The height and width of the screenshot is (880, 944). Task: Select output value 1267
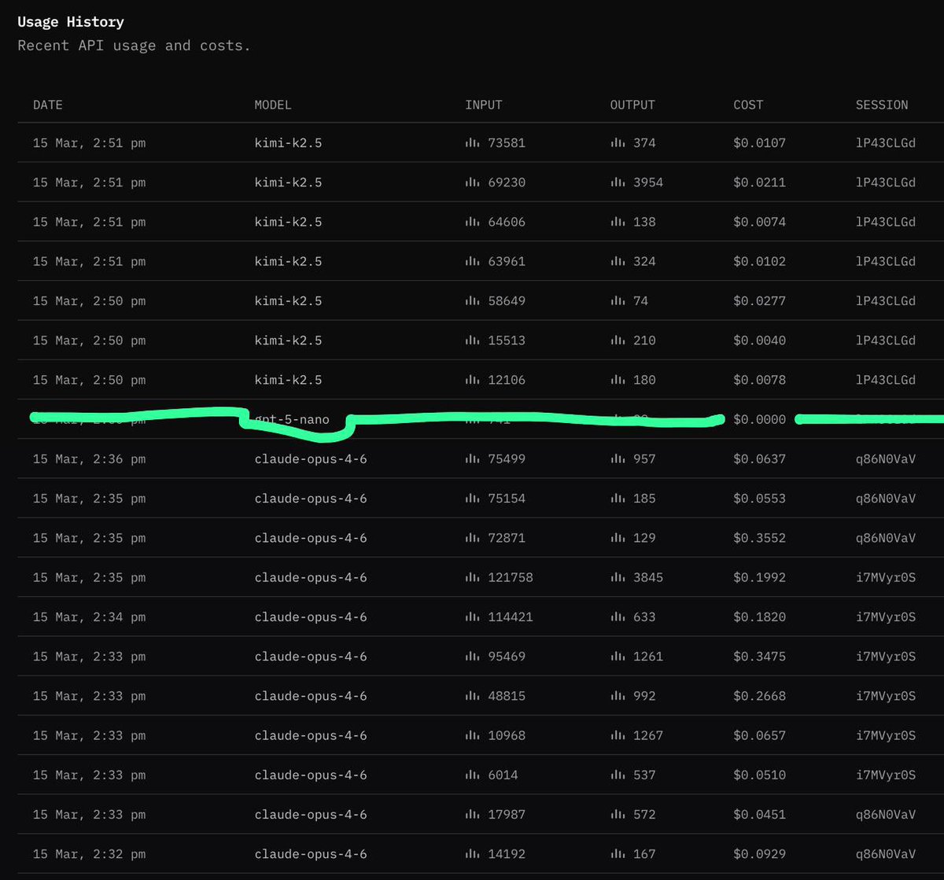[x=648, y=735]
